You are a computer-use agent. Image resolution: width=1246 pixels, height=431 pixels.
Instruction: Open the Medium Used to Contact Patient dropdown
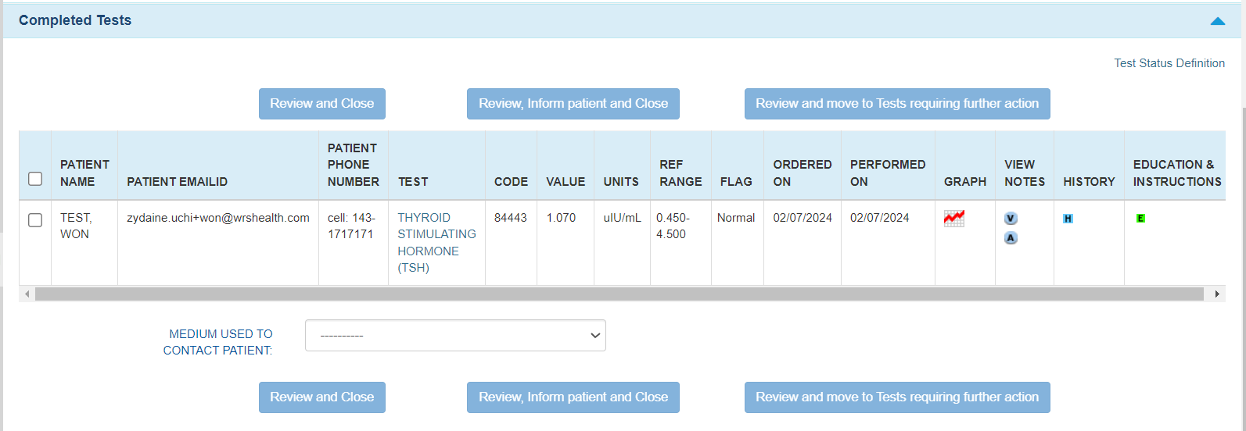tap(455, 335)
